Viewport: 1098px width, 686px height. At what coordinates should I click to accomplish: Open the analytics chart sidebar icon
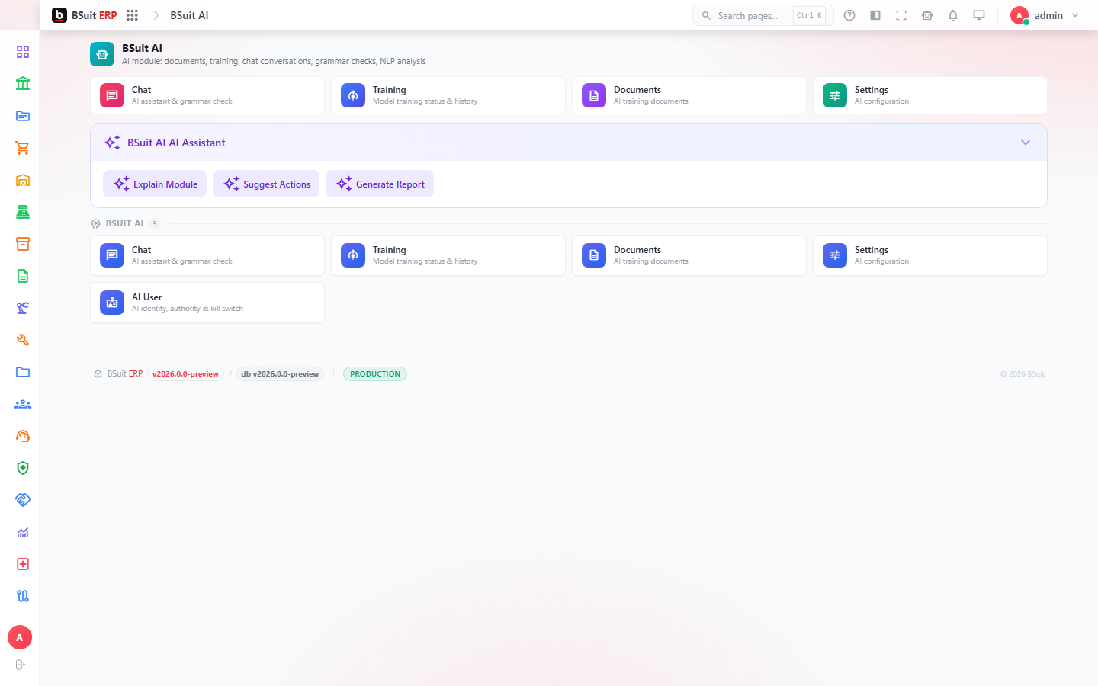pos(23,532)
